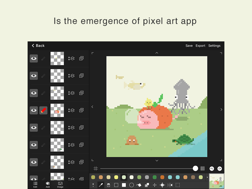Select the dashed rectangle selection tool
Screen dimensions: 252x189
pyautogui.click(x=178, y=185)
